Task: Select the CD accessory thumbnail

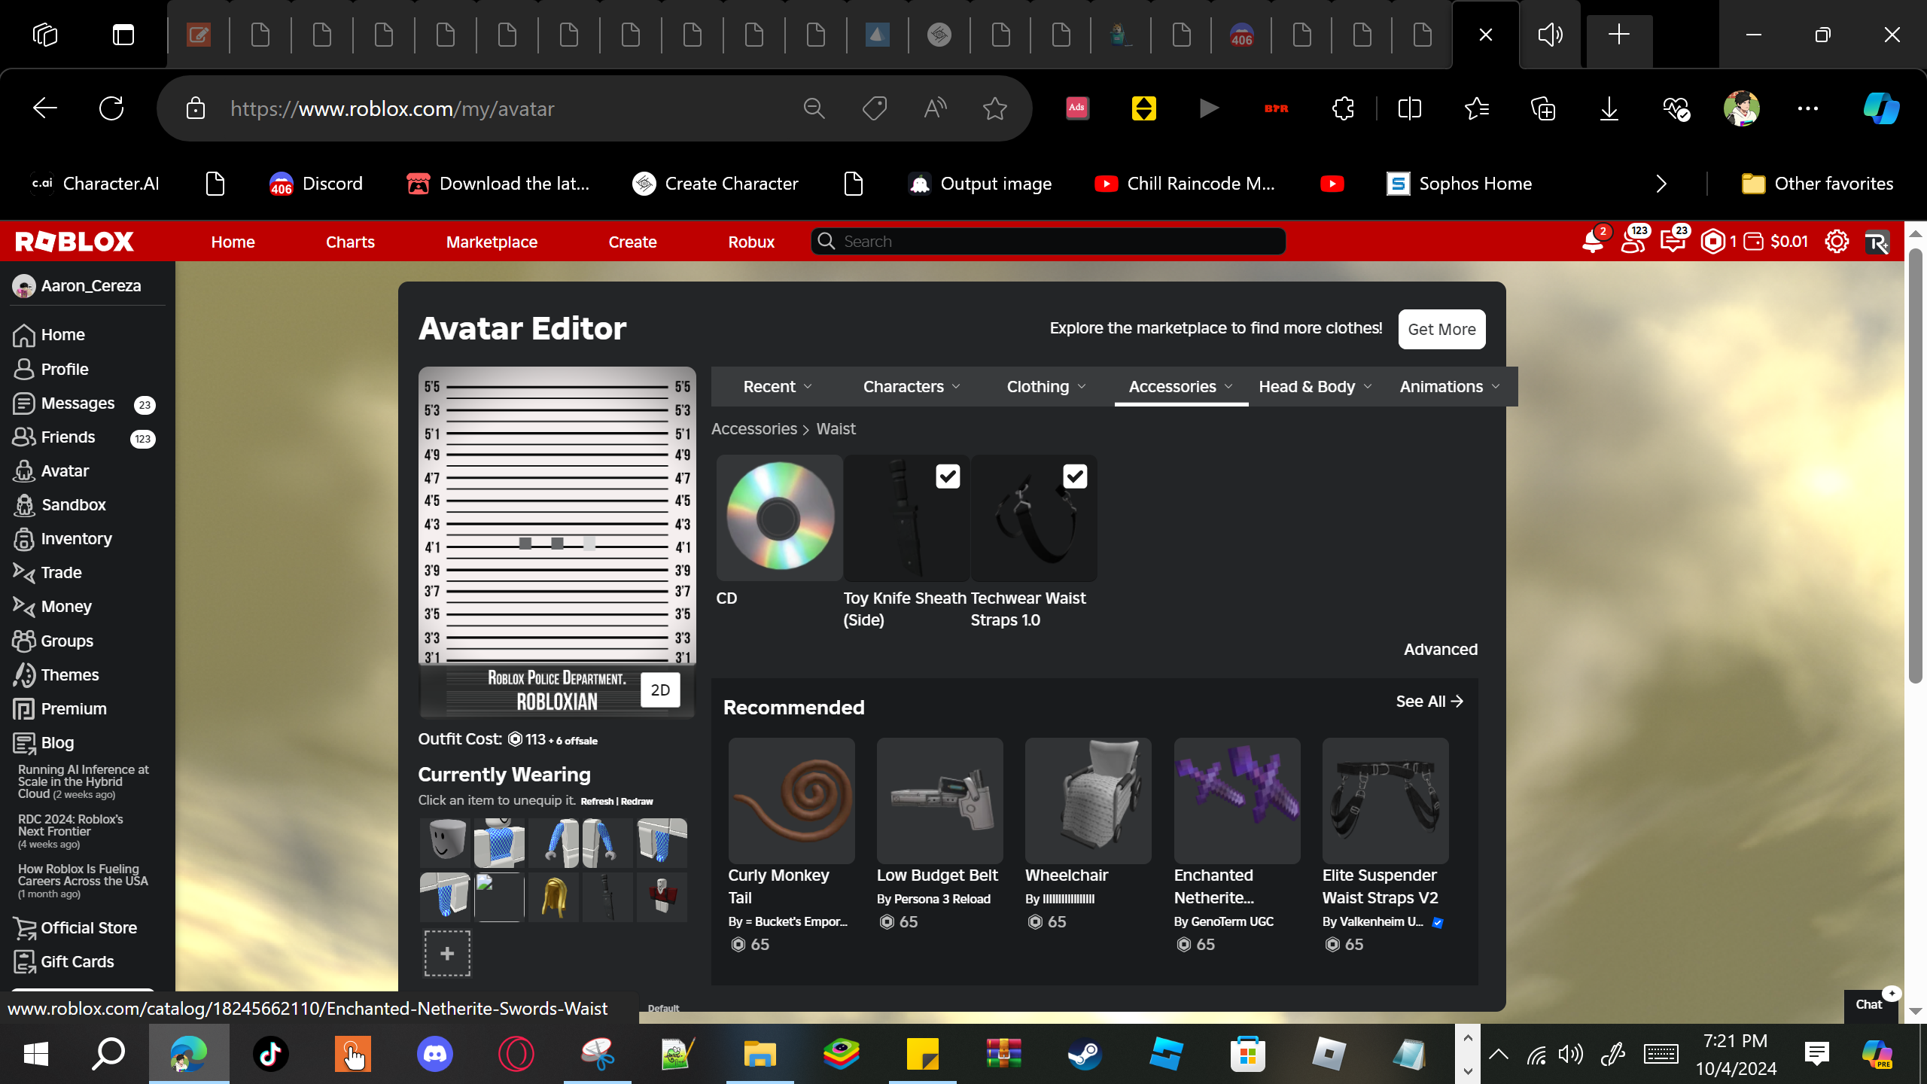Action: coord(779,518)
